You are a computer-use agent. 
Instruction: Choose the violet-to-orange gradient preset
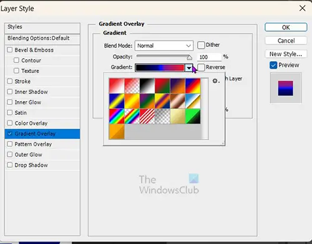pyautogui.click(x=178, y=85)
